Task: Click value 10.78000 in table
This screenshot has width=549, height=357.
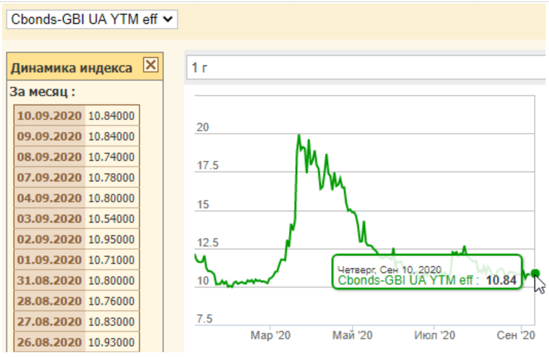Action: click(x=111, y=177)
